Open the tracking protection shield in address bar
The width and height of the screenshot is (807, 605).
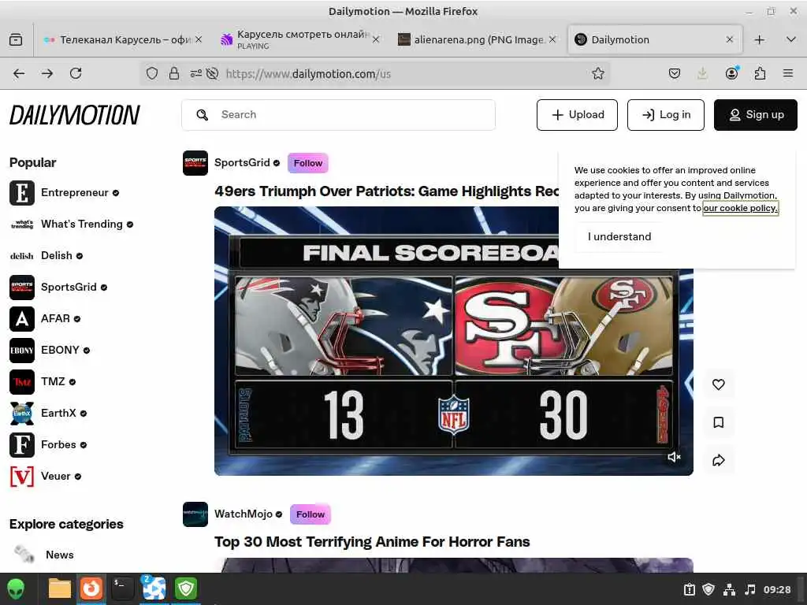point(152,73)
